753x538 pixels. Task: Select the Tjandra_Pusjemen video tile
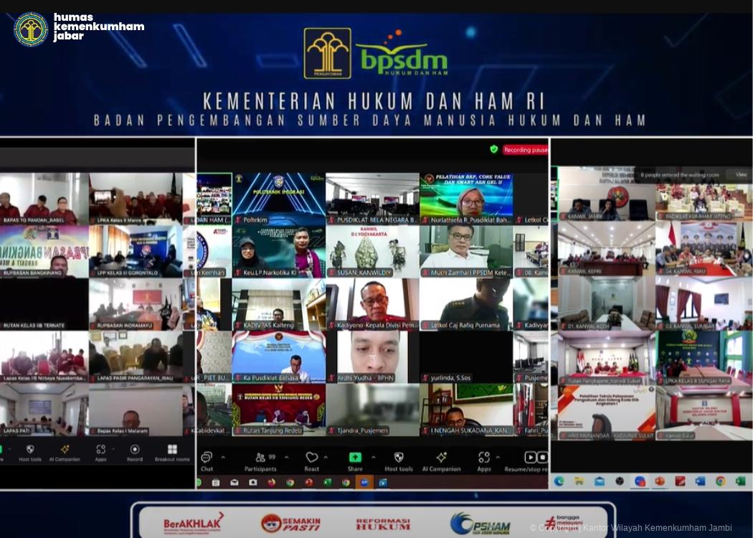(x=373, y=410)
